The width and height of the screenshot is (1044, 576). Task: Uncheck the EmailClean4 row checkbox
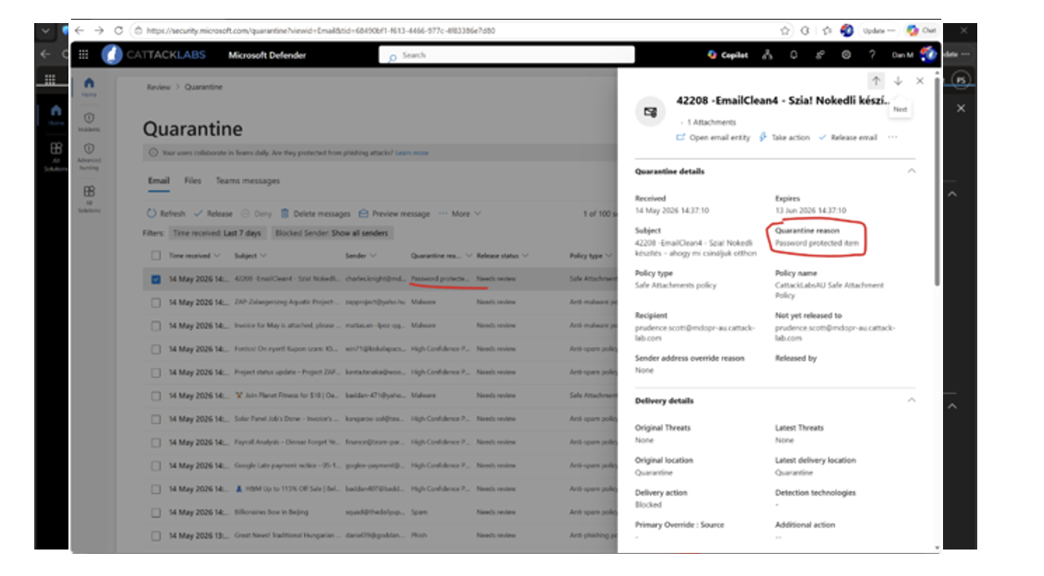pyautogui.click(x=156, y=279)
